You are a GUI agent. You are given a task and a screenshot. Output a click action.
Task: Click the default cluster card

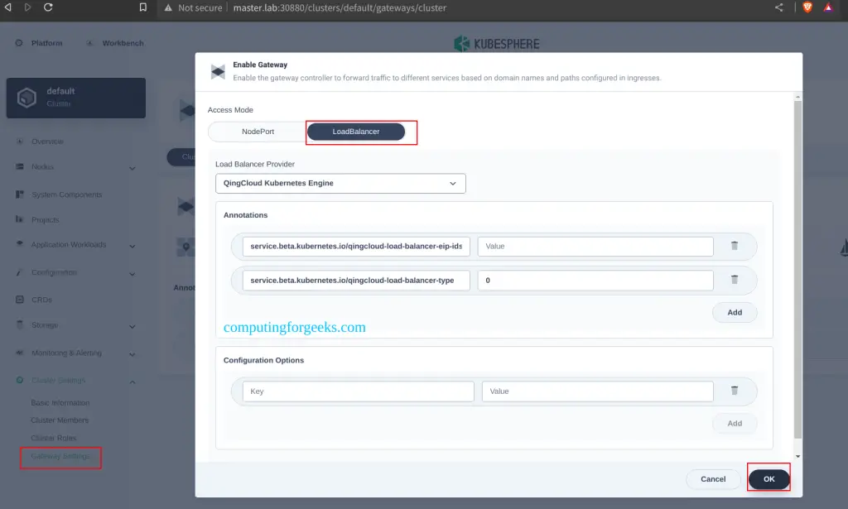(x=75, y=98)
